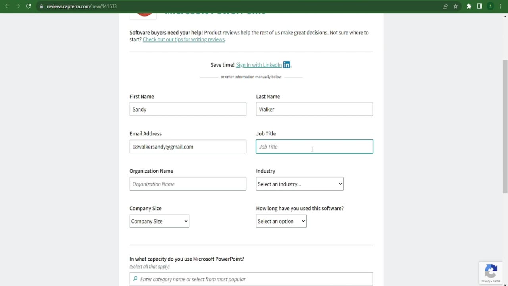
Task: Focus the Job Title input field
Action: pos(314,147)
